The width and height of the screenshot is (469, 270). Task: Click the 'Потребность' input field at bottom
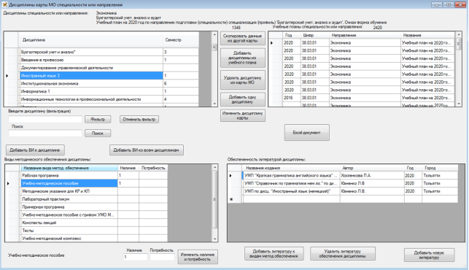162,257
